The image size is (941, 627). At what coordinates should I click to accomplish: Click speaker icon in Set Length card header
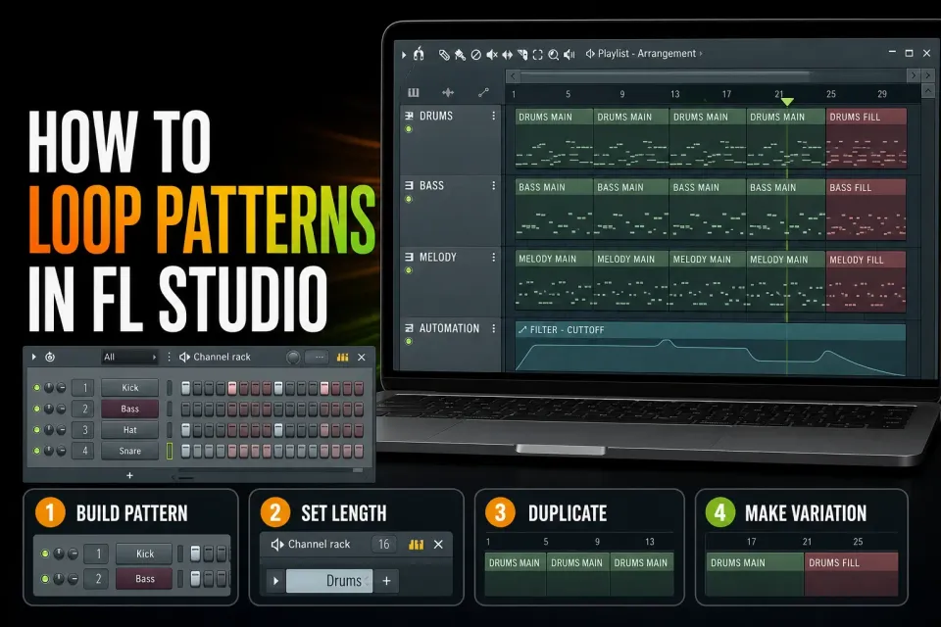click(x=277, y=544)
